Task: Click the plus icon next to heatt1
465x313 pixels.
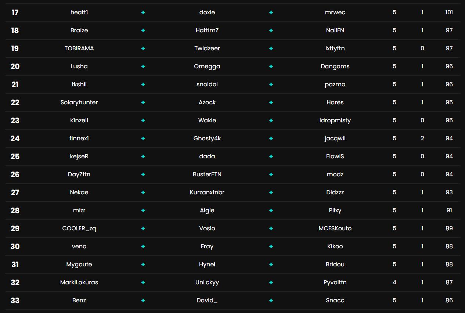Action: click(x=143, y=12)
